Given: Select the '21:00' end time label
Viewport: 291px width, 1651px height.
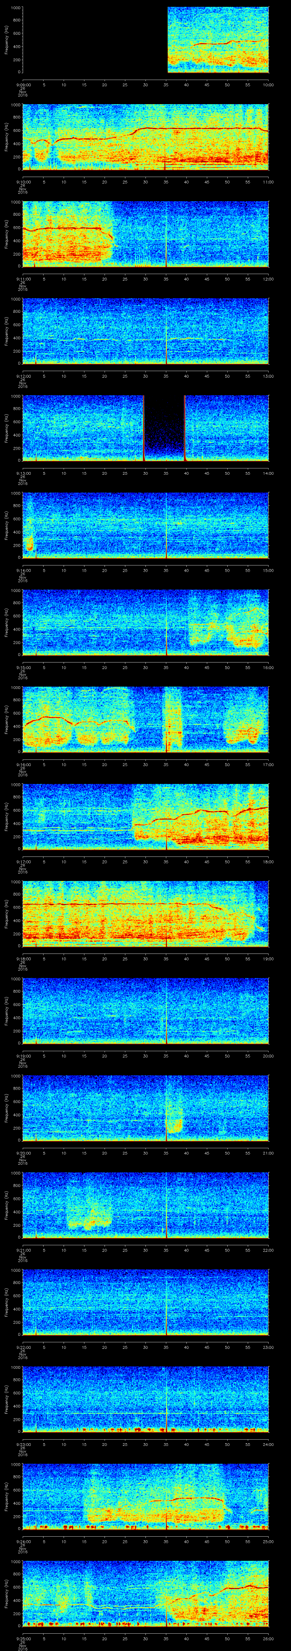Looking at the screenshot, I should [x=268, y=1153].
